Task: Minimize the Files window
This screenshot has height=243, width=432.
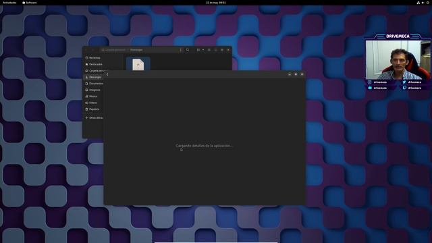Action: tap(216, 50)
